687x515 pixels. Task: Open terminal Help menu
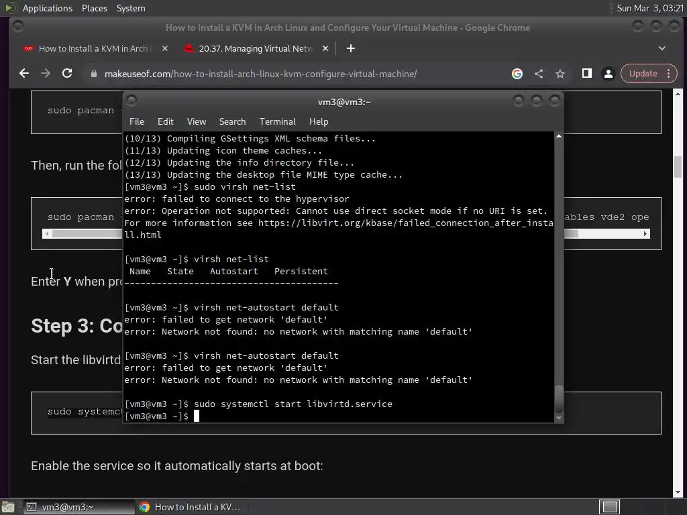point(319,122)
